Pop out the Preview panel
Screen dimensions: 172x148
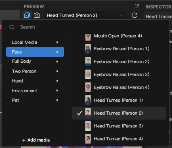point(137,6)
